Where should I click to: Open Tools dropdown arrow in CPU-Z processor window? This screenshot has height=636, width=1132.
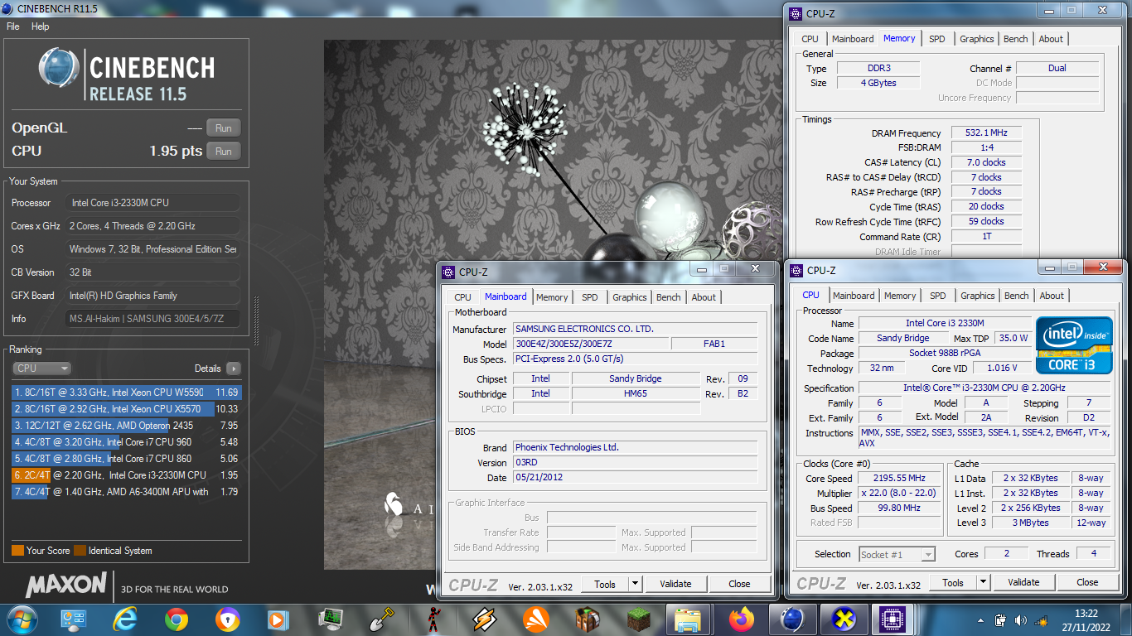pos(983,582)
